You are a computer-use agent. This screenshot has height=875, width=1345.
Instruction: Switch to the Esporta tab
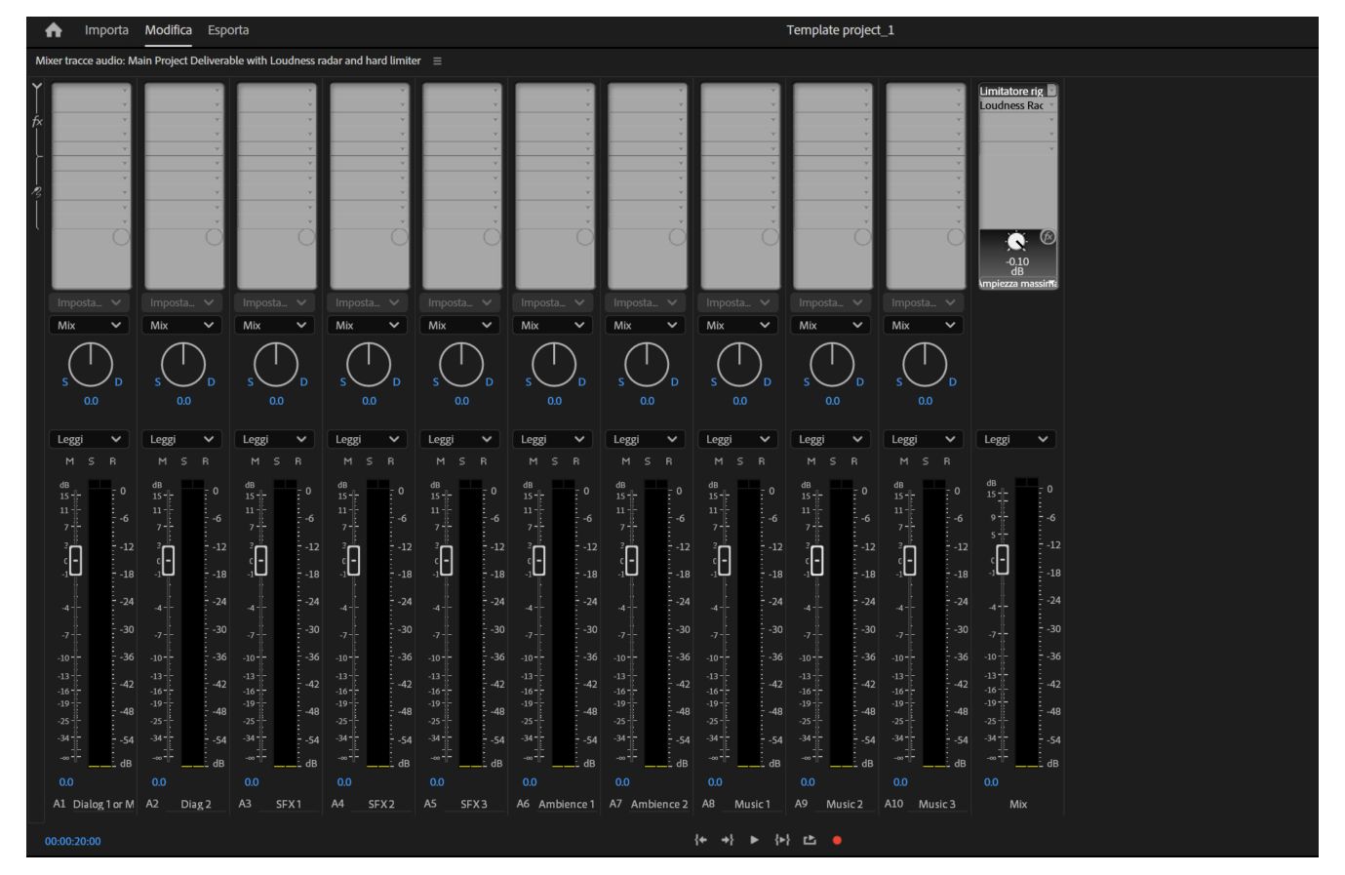pyautogui.click(x=228, y=30)
